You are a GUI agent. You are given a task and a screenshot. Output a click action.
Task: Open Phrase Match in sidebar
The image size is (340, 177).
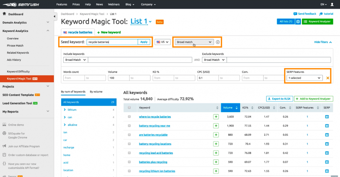pyautogui.click(x=15, y=46)
